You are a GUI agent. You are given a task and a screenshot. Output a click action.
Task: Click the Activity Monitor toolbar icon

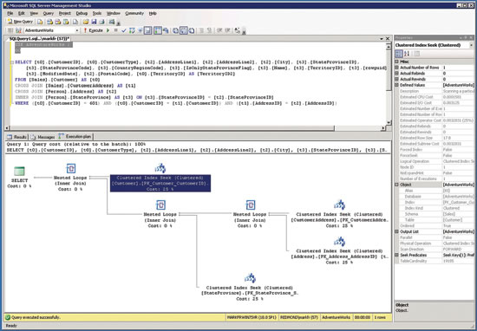click(112, 22)
